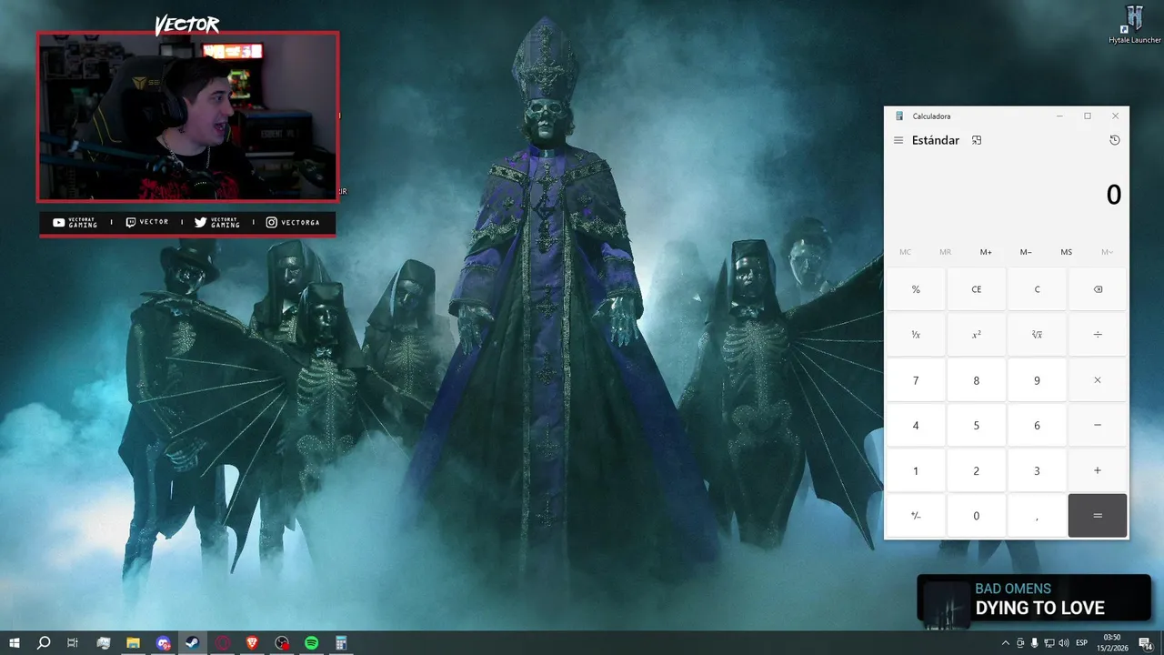Click the digit 1 key
The height and width of the screenshot is (655, 1164).
pyautogui.click(x=916, y=470)
